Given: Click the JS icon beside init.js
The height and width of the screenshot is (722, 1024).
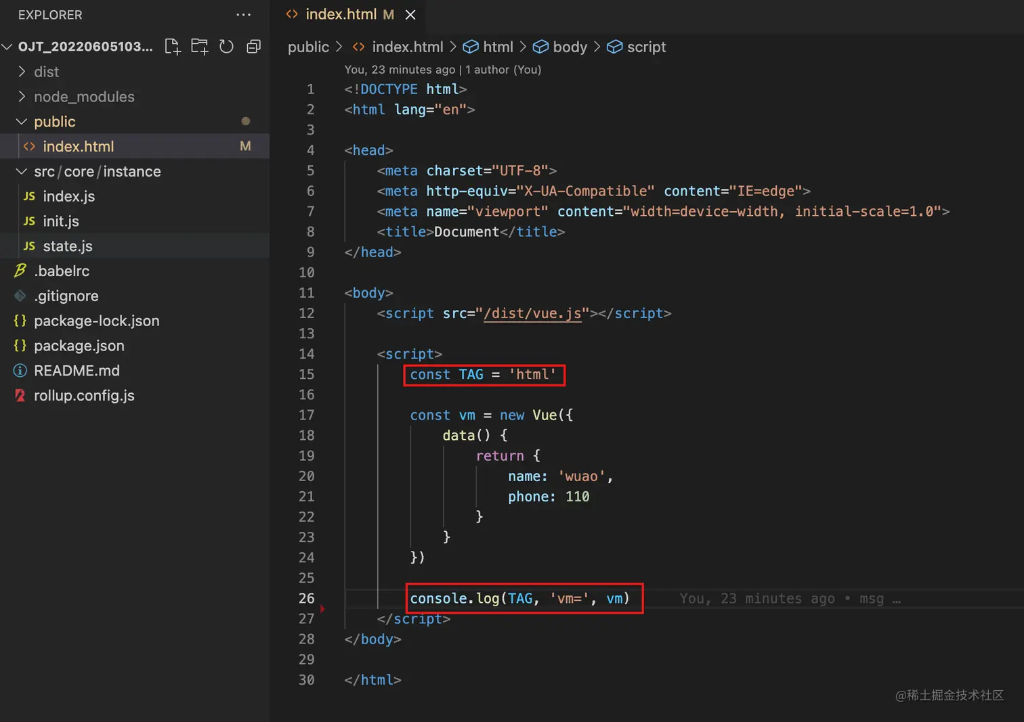Looking at the screenshot, I should point(29,221).
